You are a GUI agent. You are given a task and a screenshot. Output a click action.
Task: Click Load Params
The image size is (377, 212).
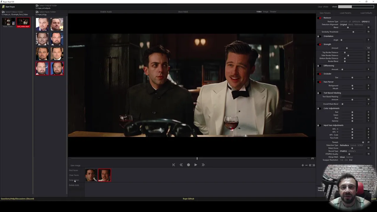point(345,13)
